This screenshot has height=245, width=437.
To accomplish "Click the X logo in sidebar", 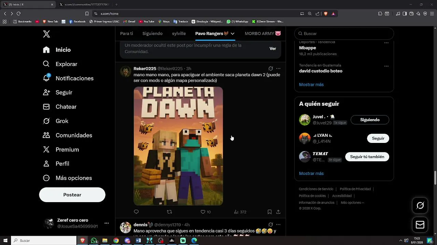I will pos(46,34).
